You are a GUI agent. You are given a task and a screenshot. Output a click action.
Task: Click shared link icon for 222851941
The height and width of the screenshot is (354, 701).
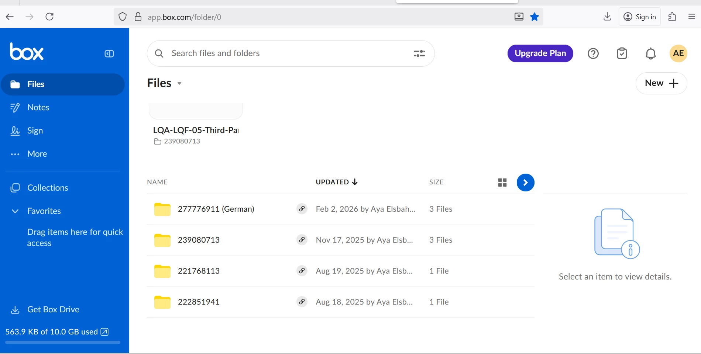click(302, 302)
